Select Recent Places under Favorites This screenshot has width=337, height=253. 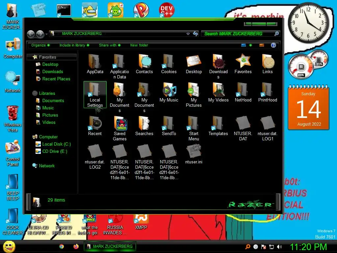tap(56, 79)
